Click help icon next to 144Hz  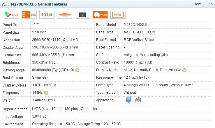tap(46, 93)
